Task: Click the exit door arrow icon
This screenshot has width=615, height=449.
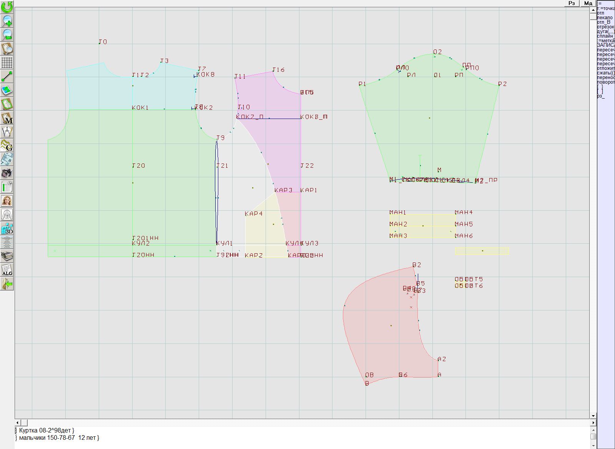Action: 7,284
